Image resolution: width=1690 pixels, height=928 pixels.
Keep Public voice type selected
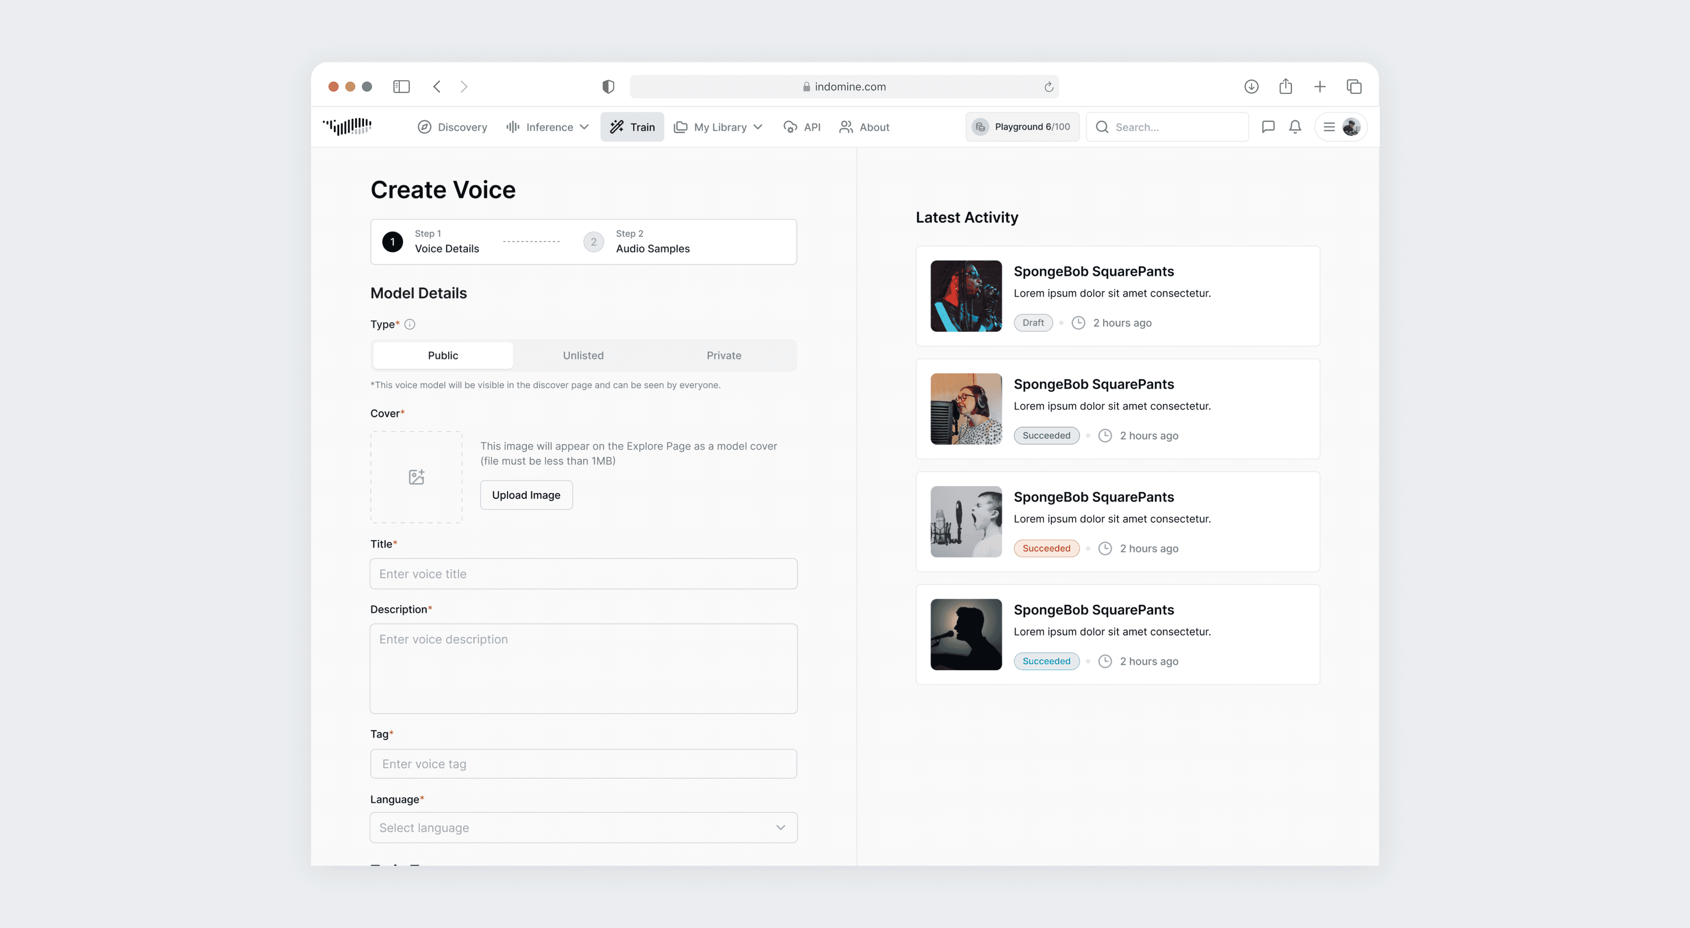pyautogui.click(x=443, y=355)
